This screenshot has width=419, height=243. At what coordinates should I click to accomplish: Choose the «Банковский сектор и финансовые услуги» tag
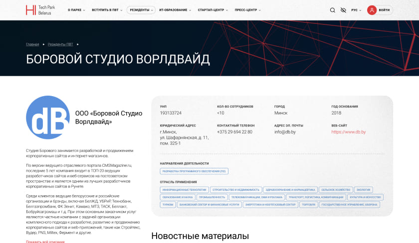(x=209, y=205)
